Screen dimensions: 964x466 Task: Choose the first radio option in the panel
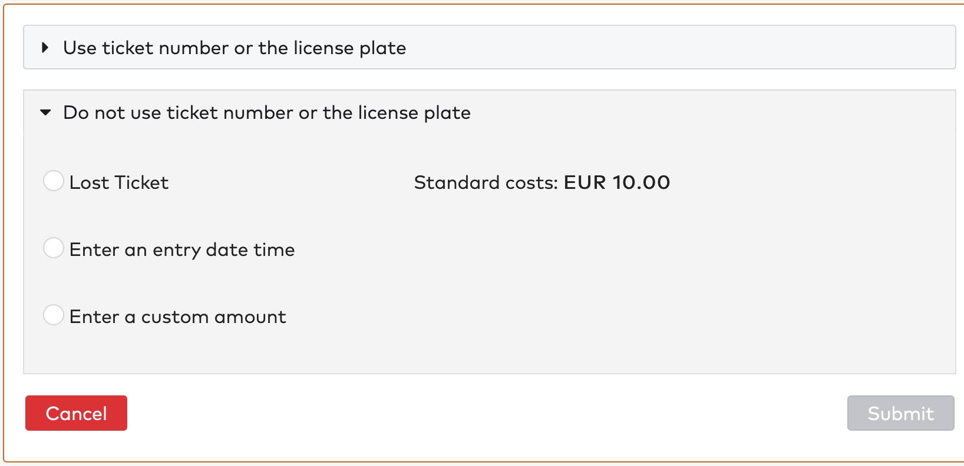(54, 181)
